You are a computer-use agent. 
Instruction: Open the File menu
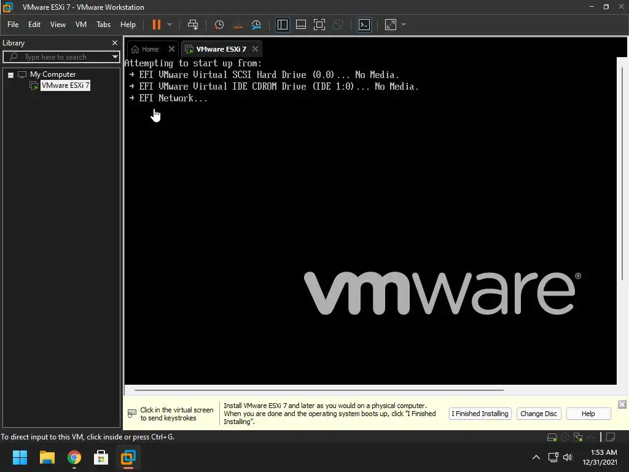[13, 25]
